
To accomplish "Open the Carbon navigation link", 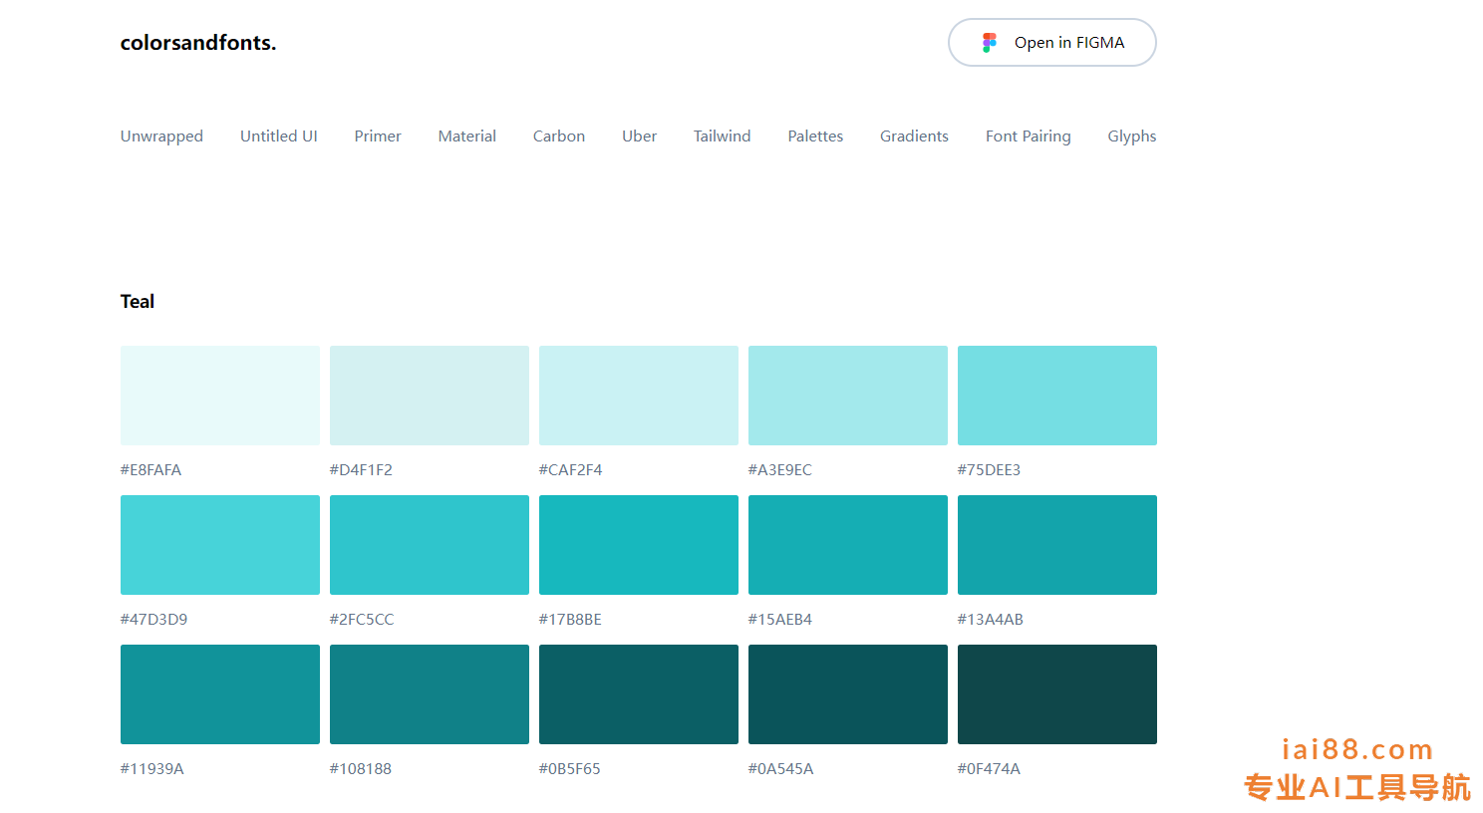I will [559, 136].
